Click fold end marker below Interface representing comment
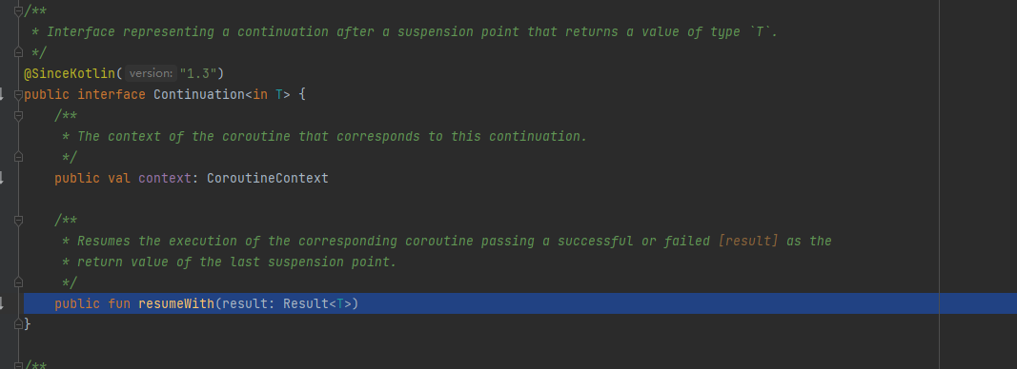Viewport: 1017px width, 369px height. click(18, 52)
